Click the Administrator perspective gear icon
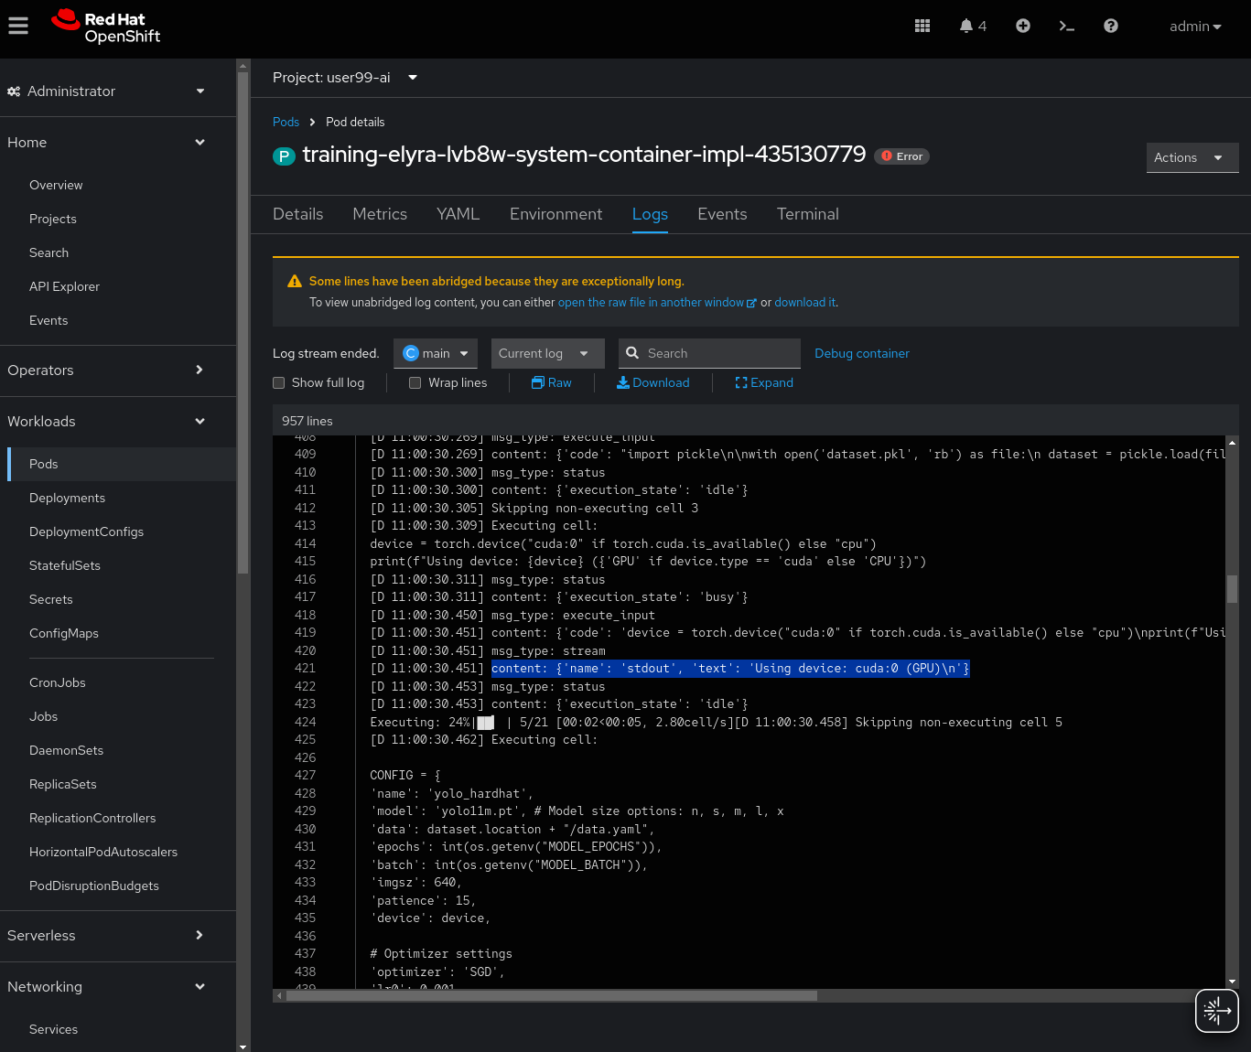 [14, 91]
